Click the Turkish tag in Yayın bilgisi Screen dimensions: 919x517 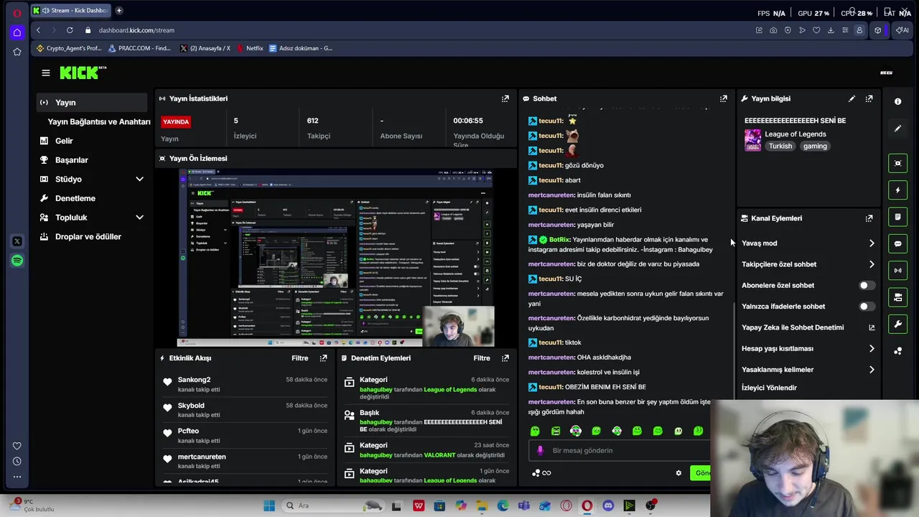click(780, 146)
